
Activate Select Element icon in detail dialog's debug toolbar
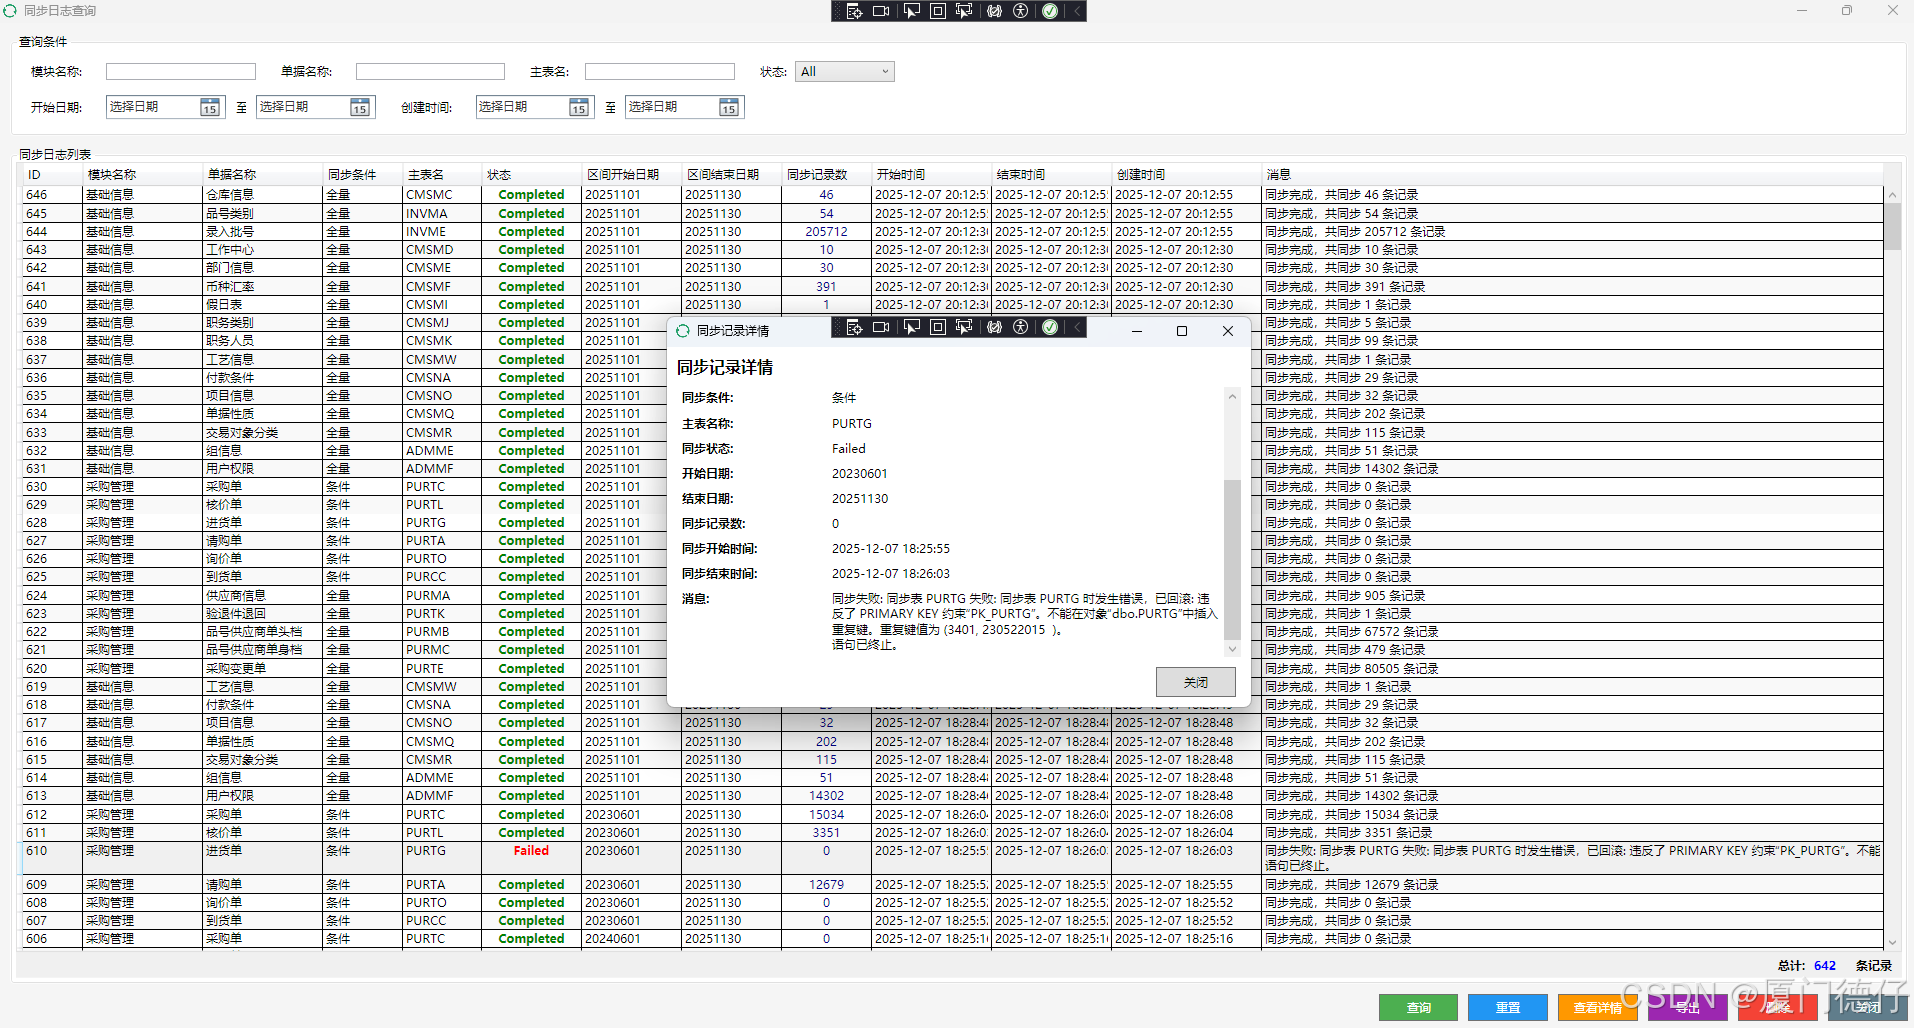tap(911, 327)
